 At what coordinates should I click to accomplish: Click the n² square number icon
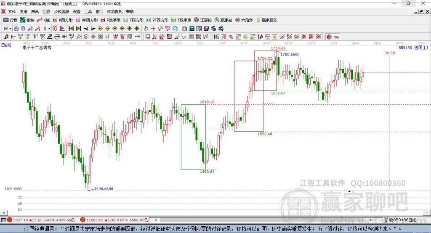coord(72,37)
